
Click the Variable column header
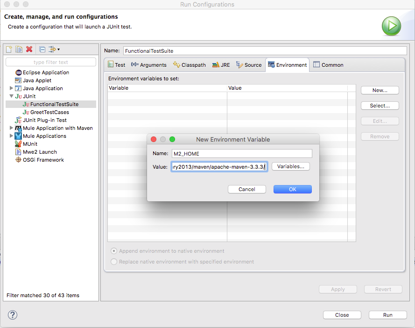pyautogui.click(x=167, y=88)
